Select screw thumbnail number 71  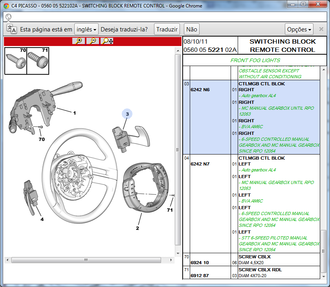coord(38,61)
